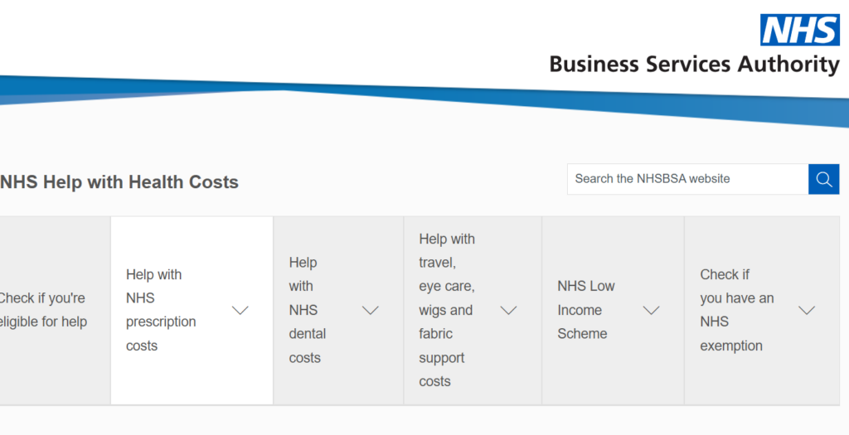Screen dimensions: 849x435
Task: Click the magnifying glass search button
Action: [x=823, y=179]
